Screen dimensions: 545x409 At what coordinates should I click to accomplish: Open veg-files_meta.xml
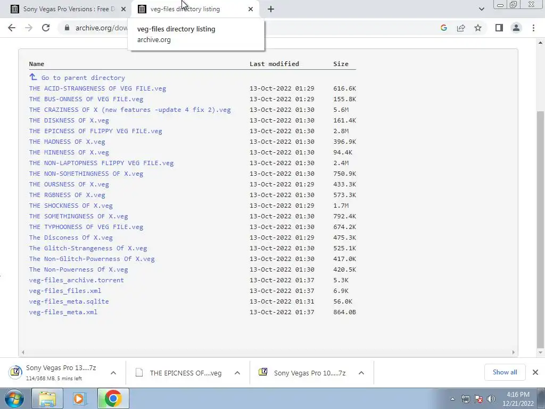point(63,312)
